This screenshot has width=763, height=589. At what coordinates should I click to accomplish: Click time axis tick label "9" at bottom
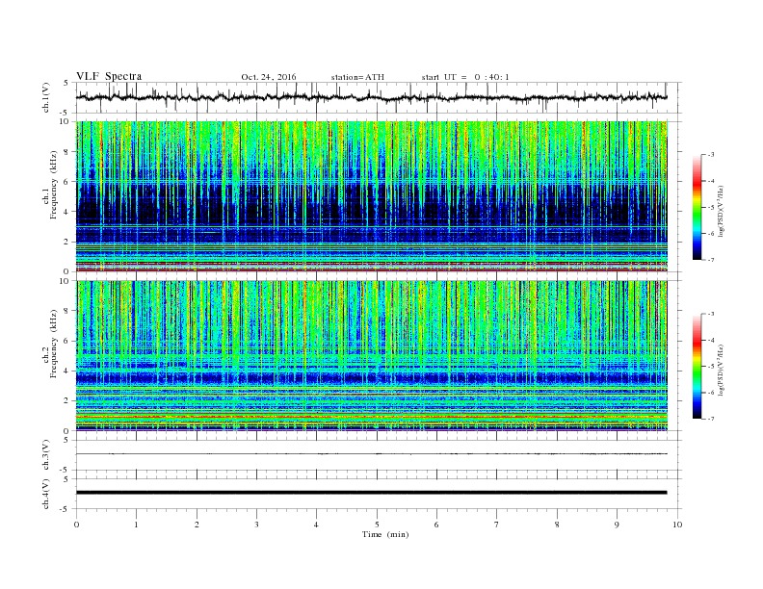(617, 525)
